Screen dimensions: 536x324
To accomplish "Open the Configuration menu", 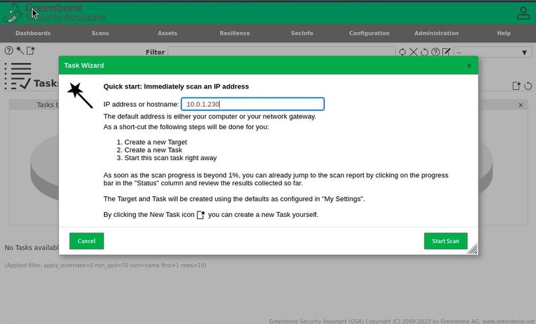I will 369,33.
